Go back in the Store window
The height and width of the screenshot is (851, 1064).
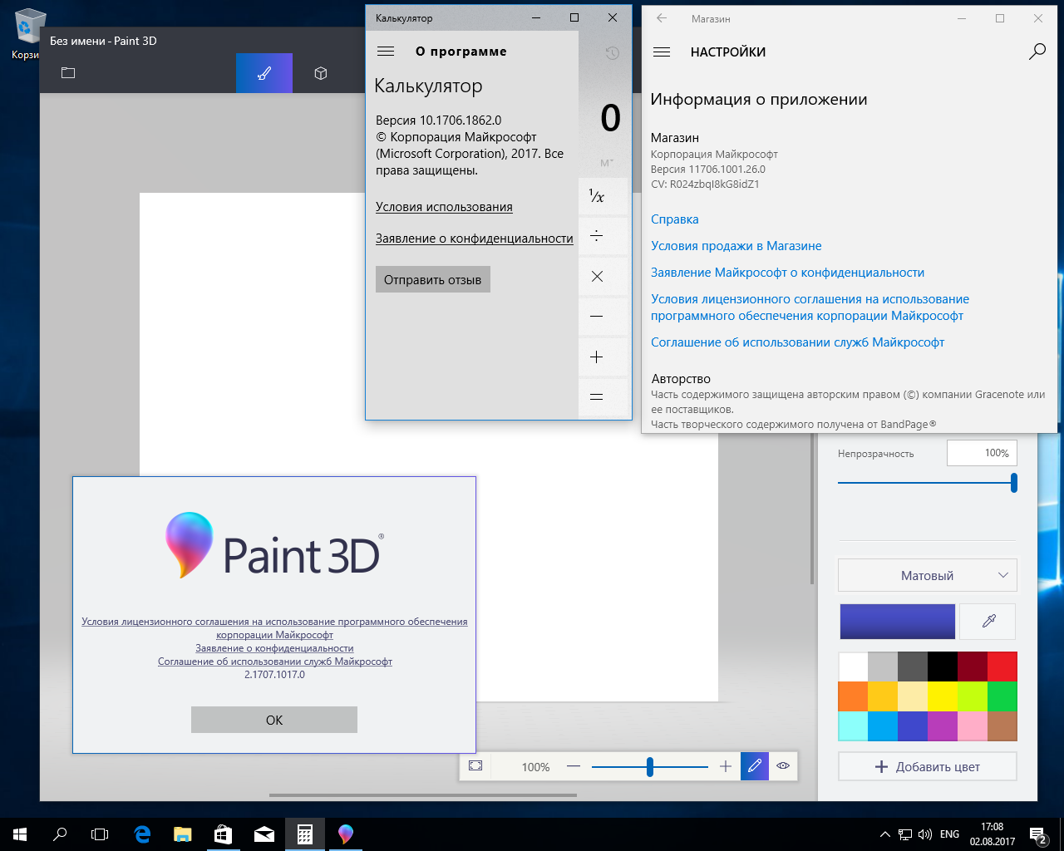click(662, 18)
